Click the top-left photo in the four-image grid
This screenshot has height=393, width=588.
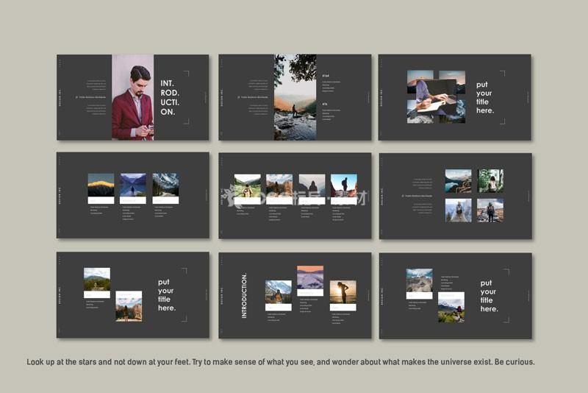[x=458, y=181]
